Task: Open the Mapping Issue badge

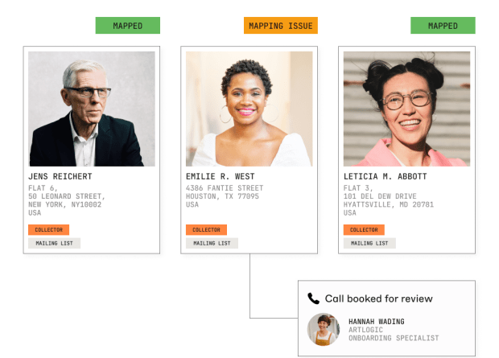Action: pyautogui.click(x=281, y=26)
